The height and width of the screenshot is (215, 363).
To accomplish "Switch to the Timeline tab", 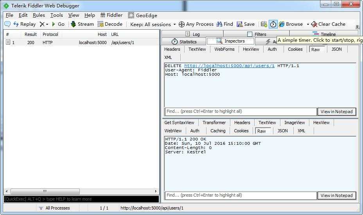I will (x=324, y=34).
